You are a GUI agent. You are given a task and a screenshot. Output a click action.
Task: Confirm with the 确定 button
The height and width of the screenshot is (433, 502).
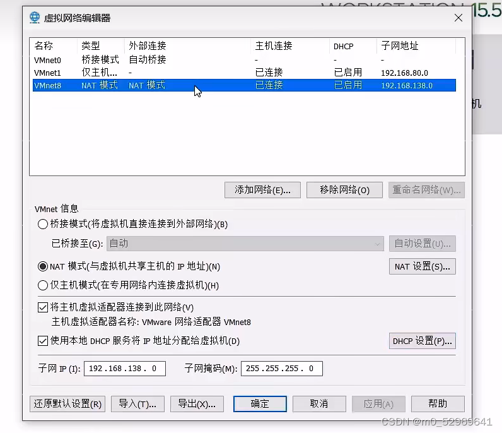tap(260, 404)
